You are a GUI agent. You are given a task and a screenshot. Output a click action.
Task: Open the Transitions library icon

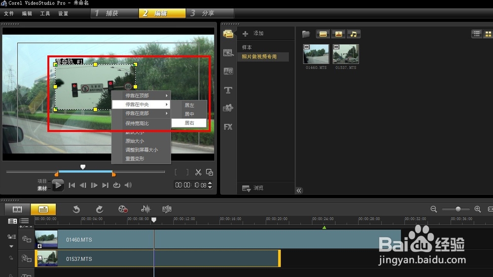click(228, 53)
